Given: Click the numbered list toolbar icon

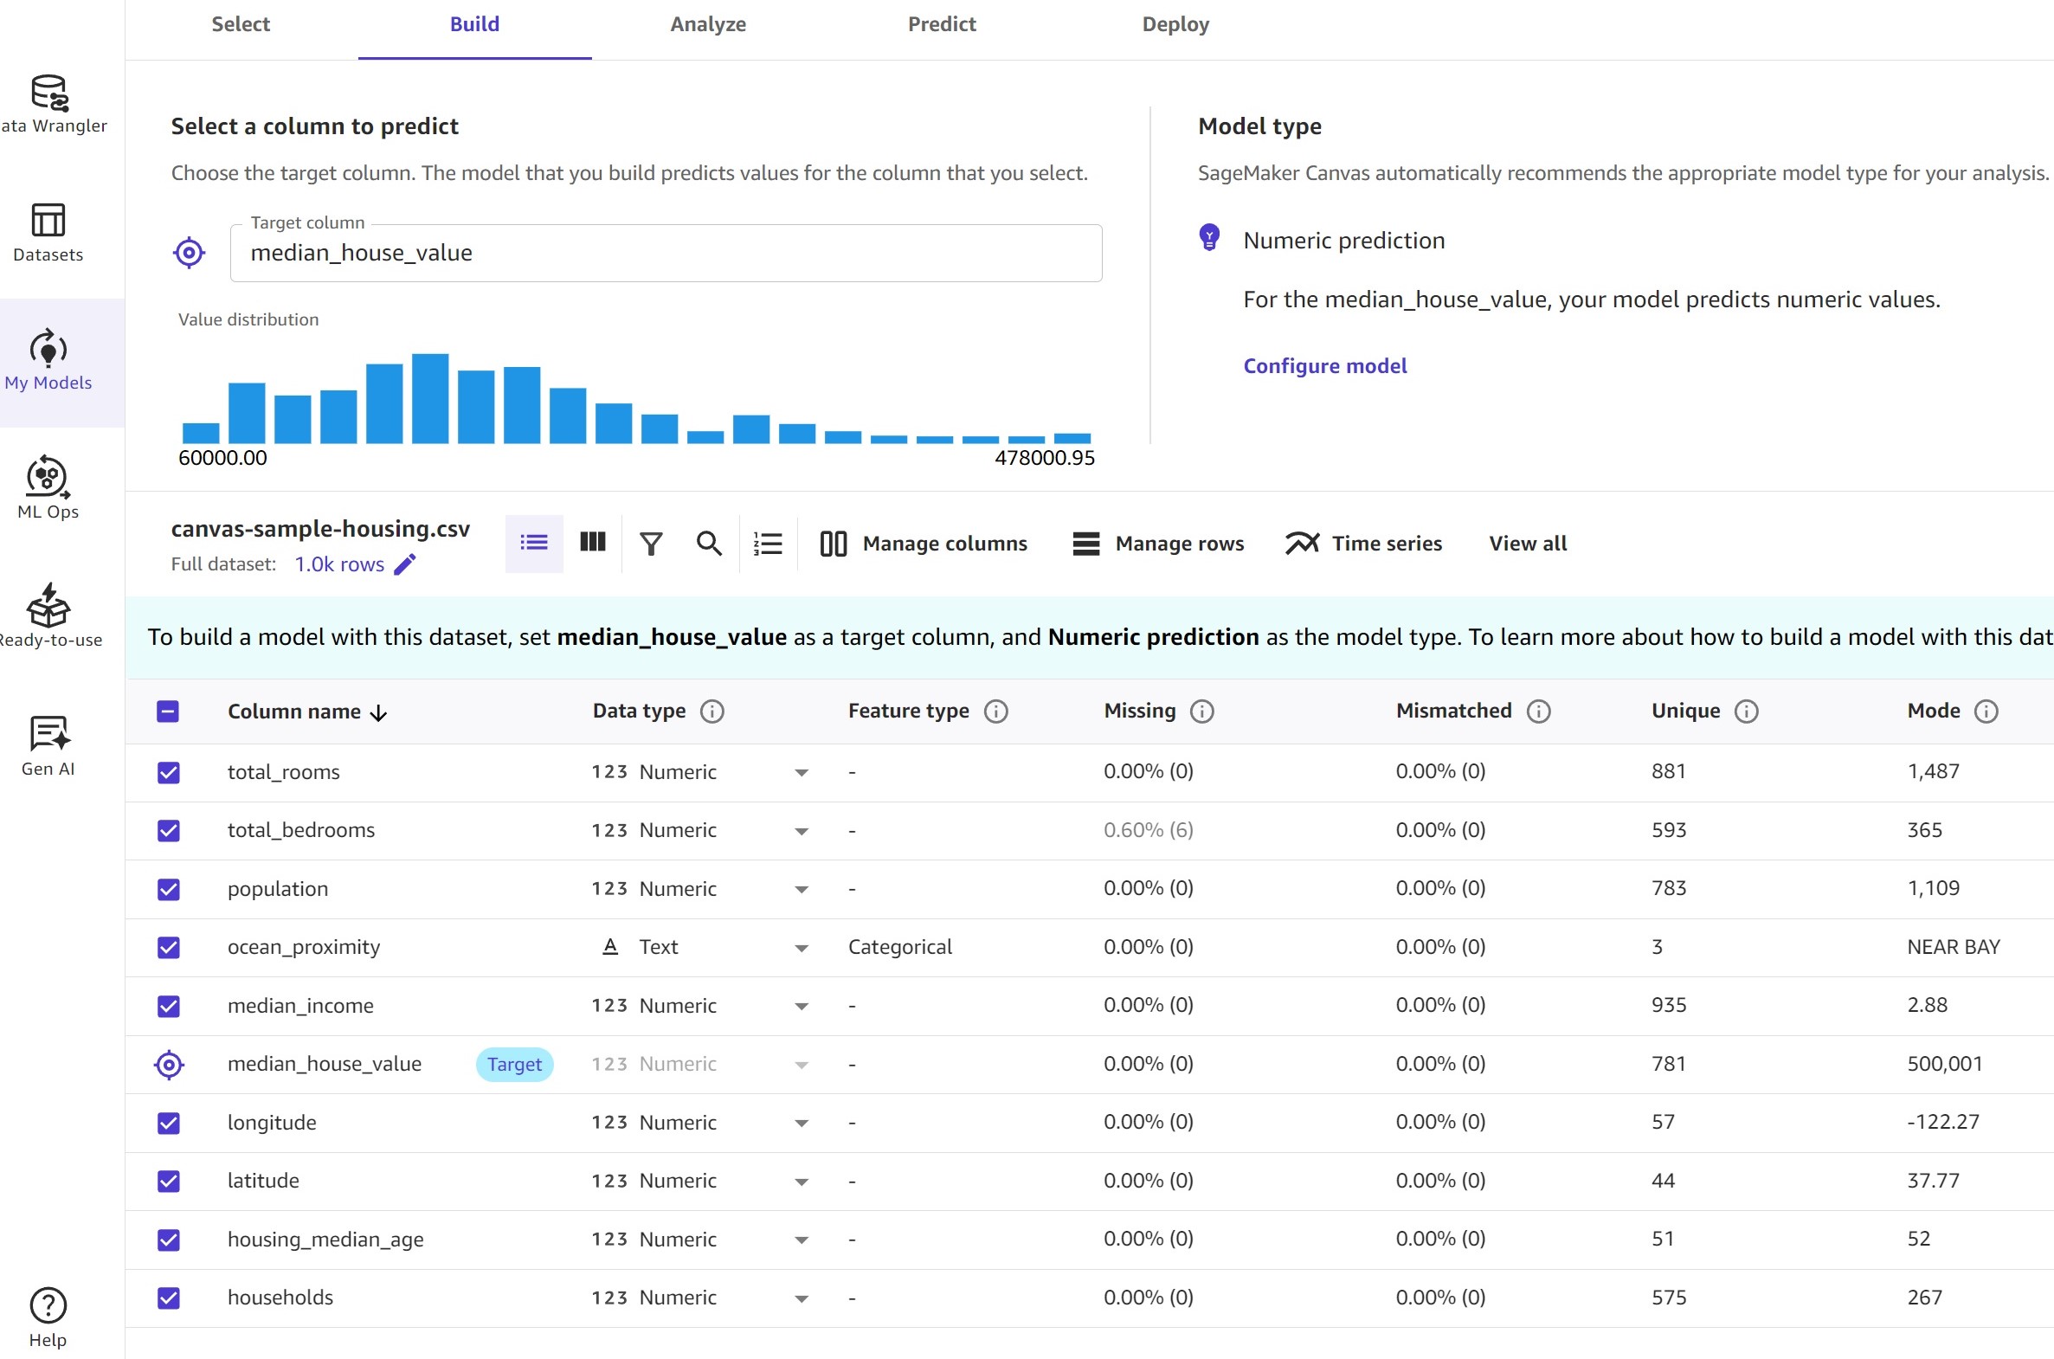Looking at the screenshot, I should [768, 544].
